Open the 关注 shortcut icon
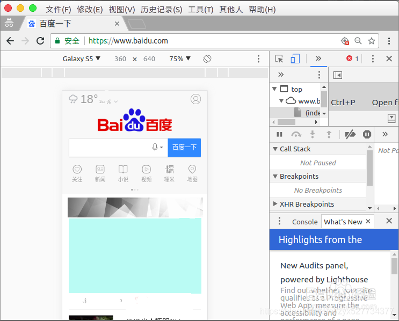399x321 pixels. pyautogui.click(x=77, y=173)
